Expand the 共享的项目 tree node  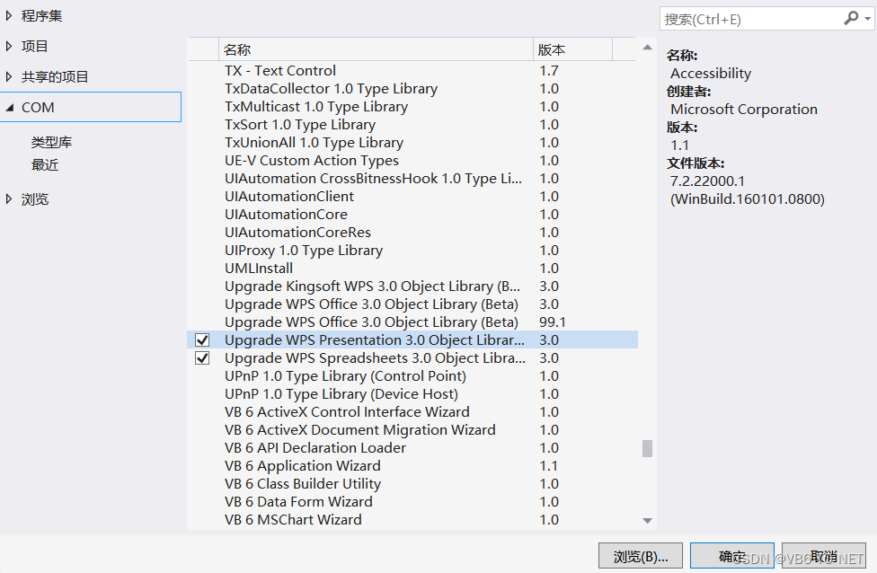coord(8,76)
